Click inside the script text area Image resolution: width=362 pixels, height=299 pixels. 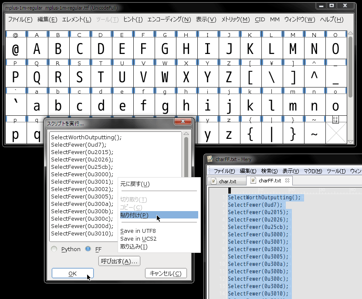[116, 187]
